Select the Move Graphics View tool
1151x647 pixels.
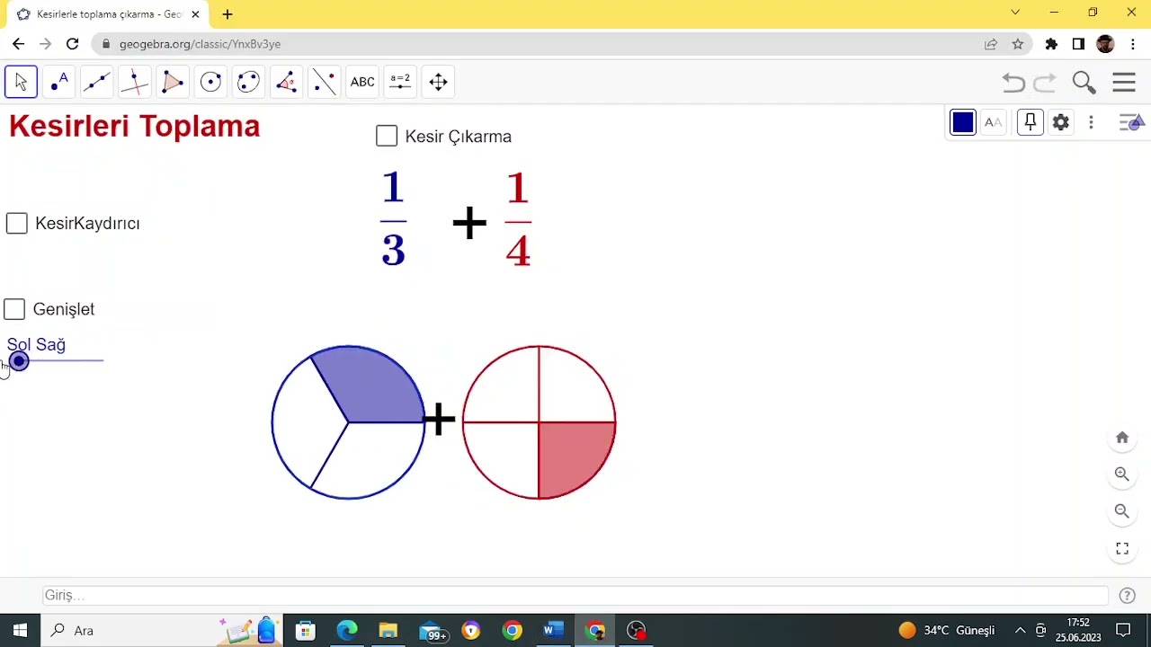pyautogui.click(x=438, y=82)
